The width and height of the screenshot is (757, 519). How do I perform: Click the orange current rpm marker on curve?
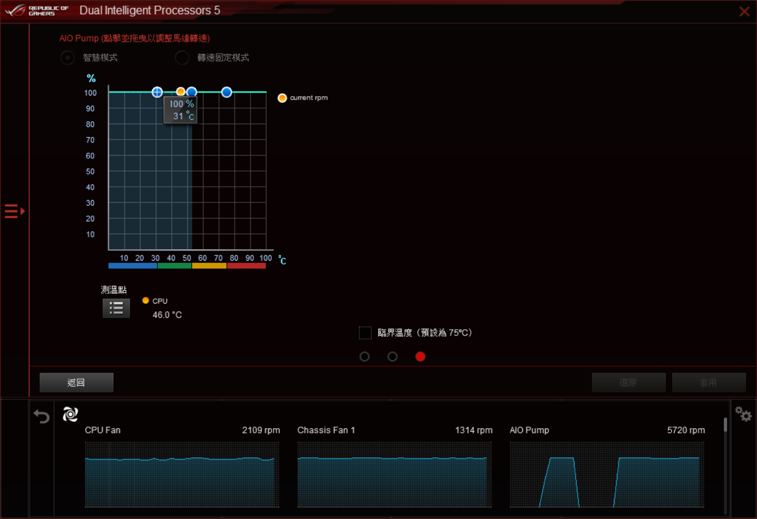181,92
